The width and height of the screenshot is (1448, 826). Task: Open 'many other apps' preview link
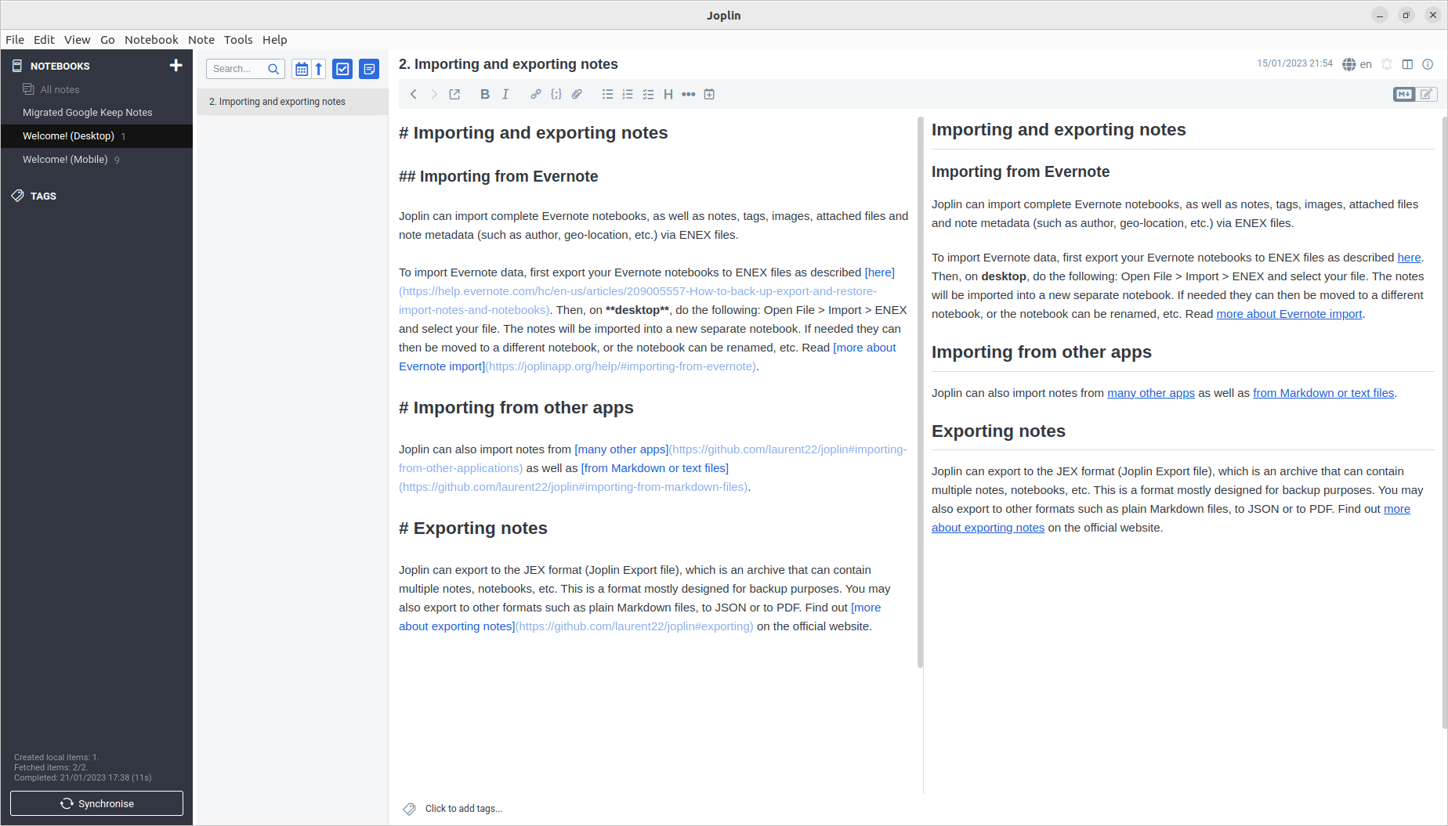click(1151, 393)
